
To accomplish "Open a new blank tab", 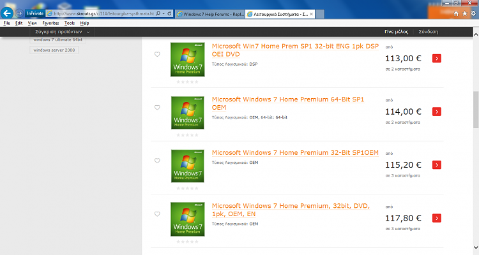I will click(x=320, y=14).
